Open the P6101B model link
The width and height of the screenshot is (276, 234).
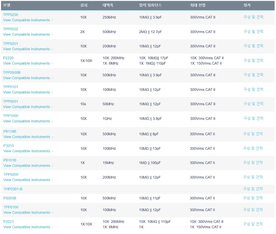click(x=10, y=160)
